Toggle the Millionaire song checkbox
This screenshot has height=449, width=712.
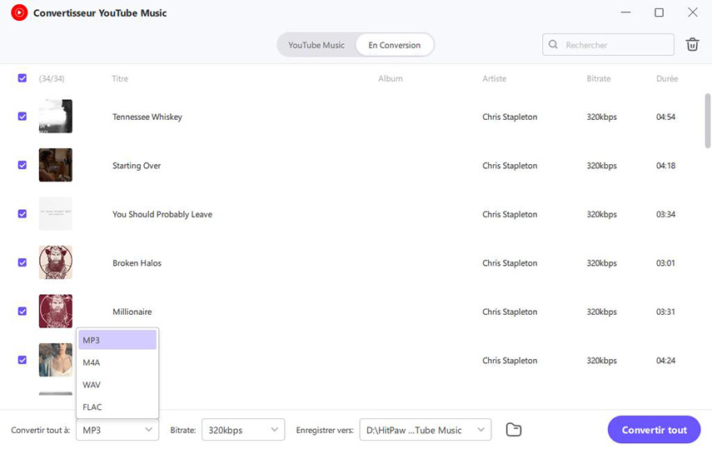click(22, 312)
